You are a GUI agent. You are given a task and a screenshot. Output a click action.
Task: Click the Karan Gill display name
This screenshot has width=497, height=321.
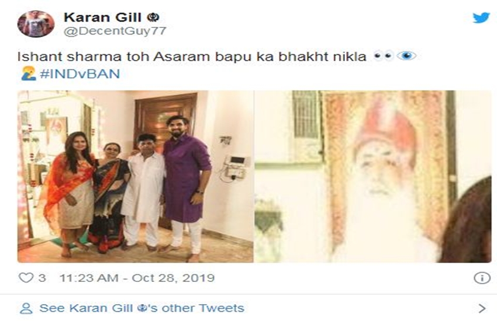pos(102,18)
